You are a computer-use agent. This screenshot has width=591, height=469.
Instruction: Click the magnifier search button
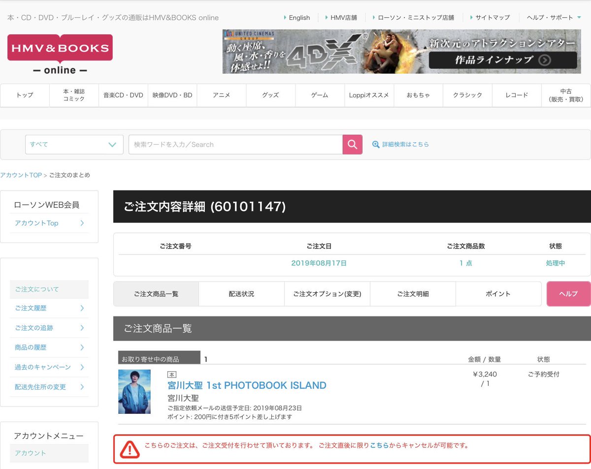(353, 145)
